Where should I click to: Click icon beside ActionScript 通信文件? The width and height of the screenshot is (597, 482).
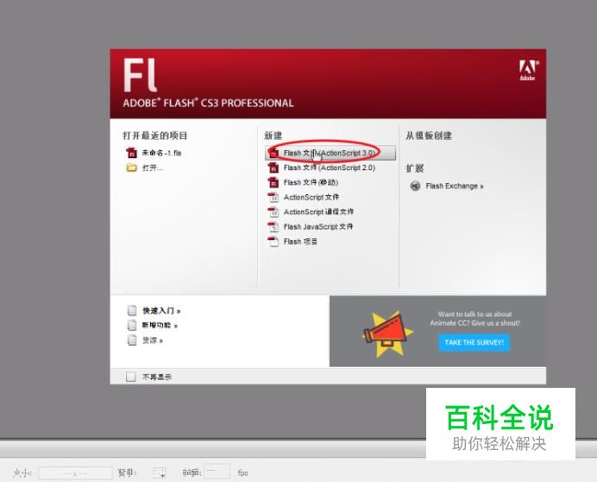click(273, 212)
